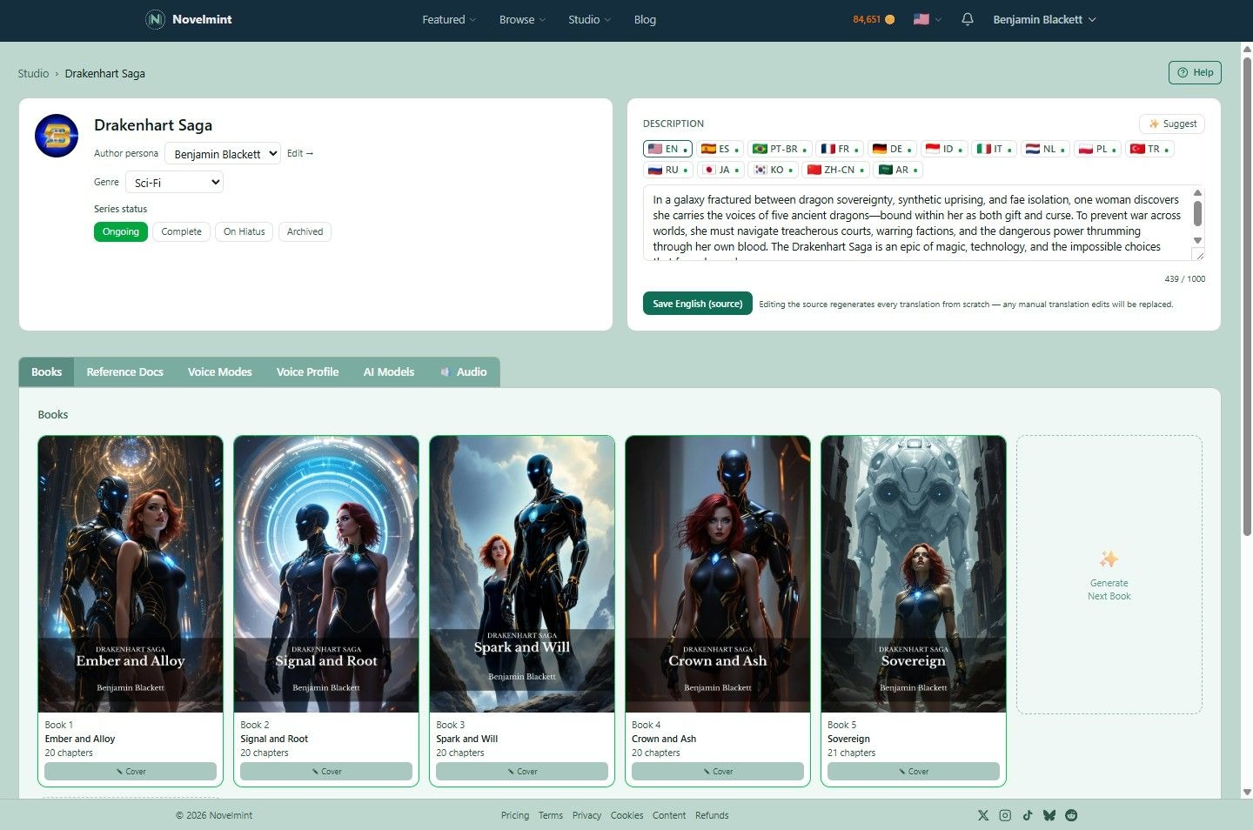Expand the Studio menu in the navbar
Image resolution: width=1253 pixels, height=830 pixels.
tap(589, 19)
